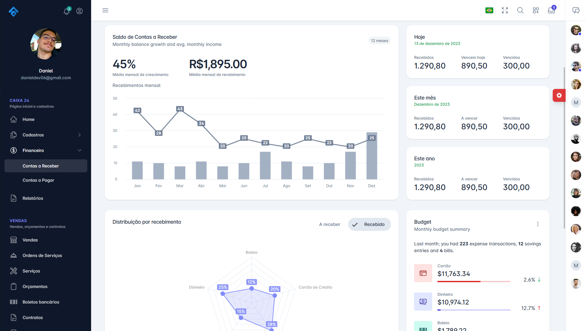586x331 pixels.
Task: Click the Boletos bancários barcode icon
Action: tap(14, 302)
